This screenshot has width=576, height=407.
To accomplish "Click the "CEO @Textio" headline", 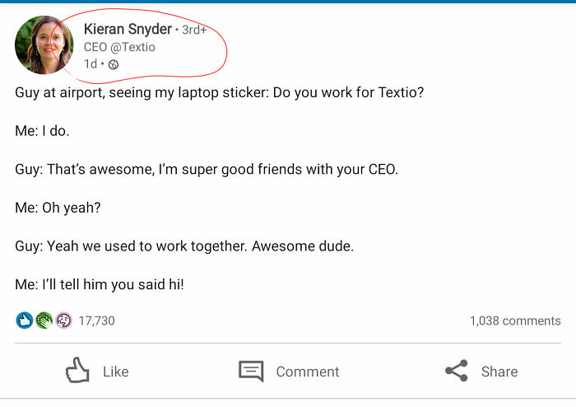I will [119, 47].
